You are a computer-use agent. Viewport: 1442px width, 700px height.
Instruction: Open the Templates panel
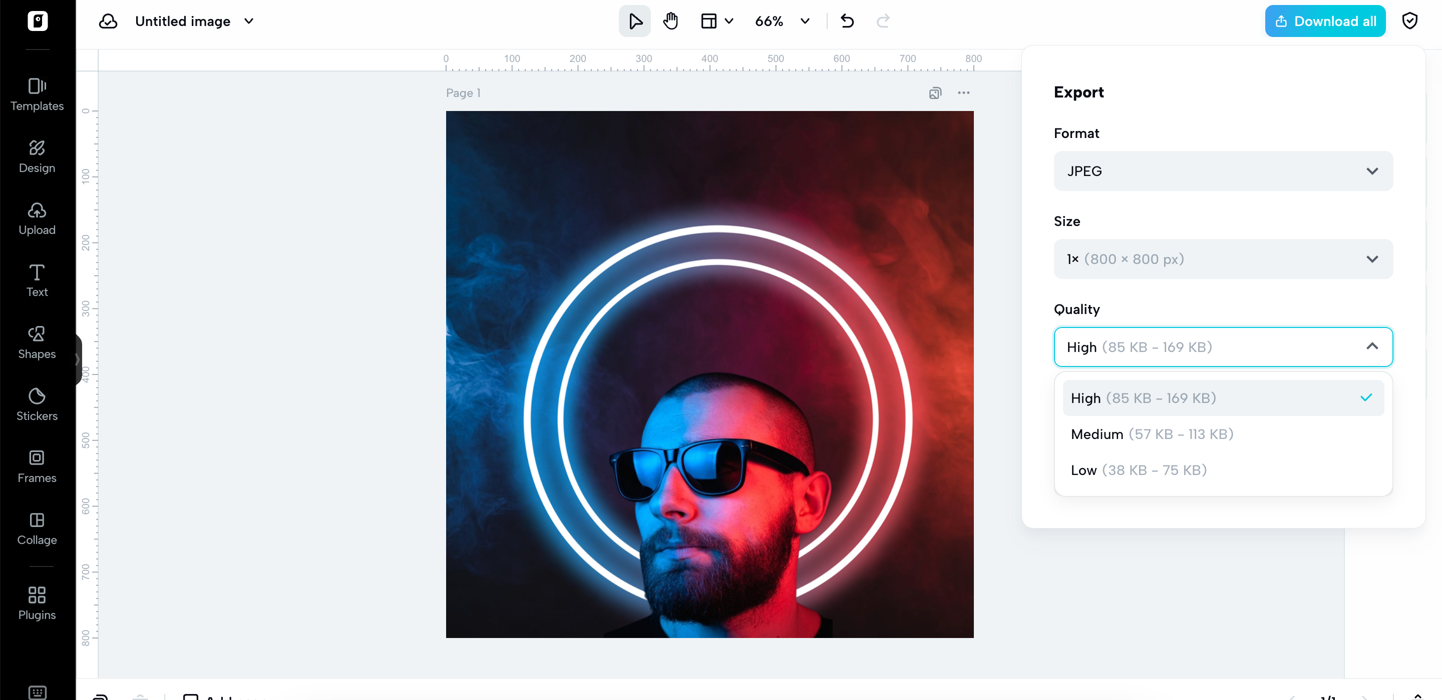click(x=37, y=94)
